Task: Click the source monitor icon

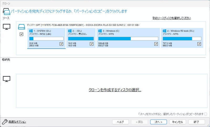Action: [x=6, y=26]
